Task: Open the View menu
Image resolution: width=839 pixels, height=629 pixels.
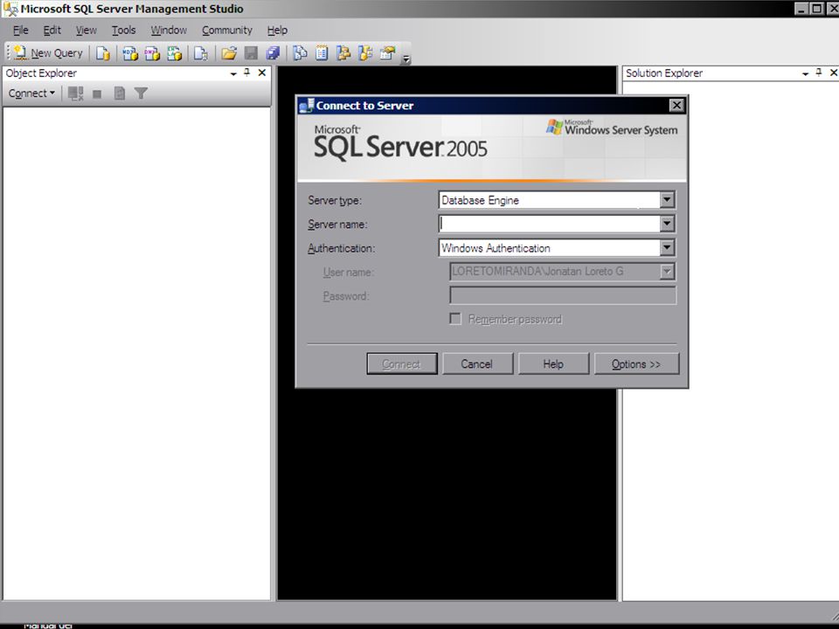Action: click(87, 30)
